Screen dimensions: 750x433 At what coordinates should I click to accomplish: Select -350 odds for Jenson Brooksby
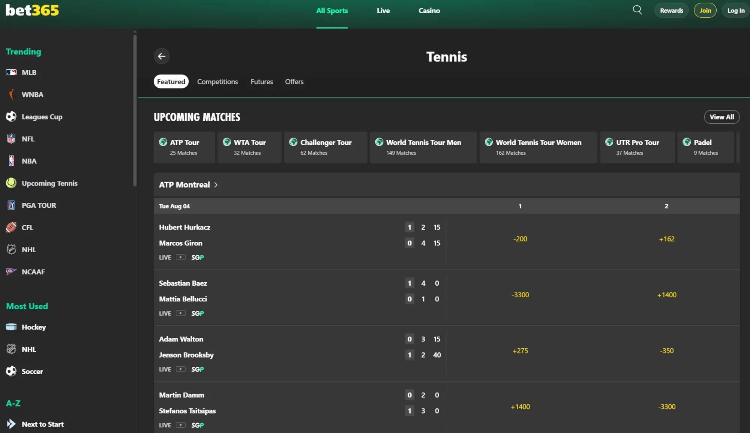tap(667, 351)
